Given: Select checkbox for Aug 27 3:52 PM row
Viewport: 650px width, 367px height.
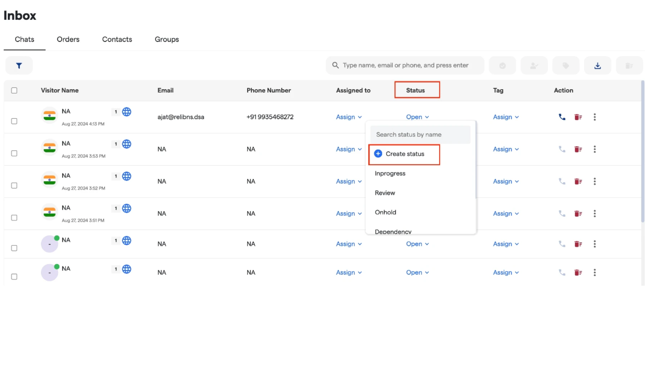Looking at the screenshot, I should [x=14, y=186].
